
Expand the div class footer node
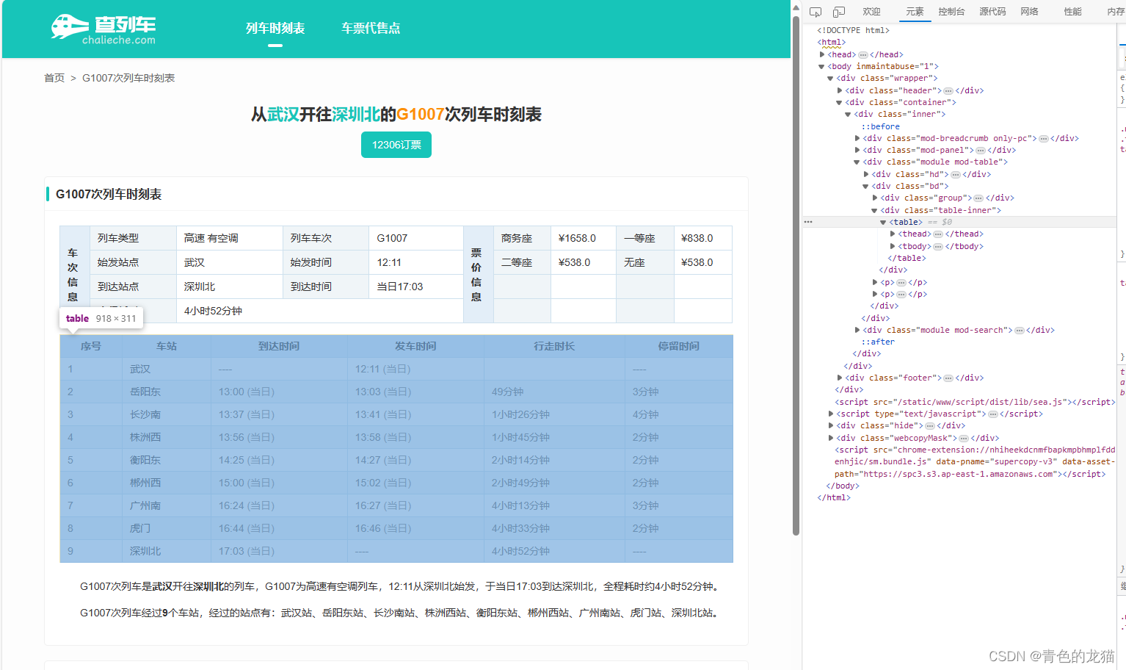coord(840,378)
